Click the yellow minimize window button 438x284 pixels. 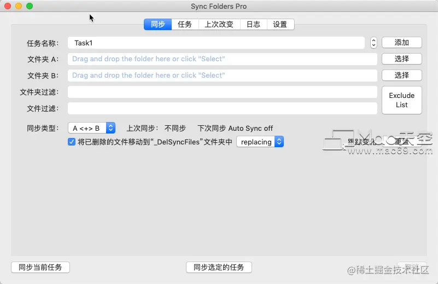click(19, 6)
